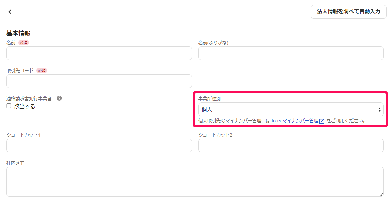Screen dimensions: 392x207
Task: Check the 該当する checkbox
Action: pyautogui.click(x=9, y=106)
